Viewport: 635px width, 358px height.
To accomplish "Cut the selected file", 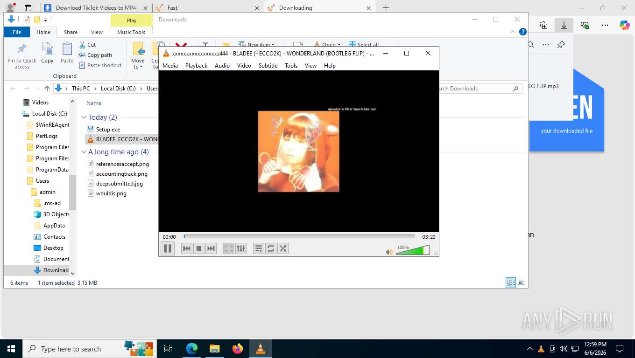I will [x=87, y=45].
